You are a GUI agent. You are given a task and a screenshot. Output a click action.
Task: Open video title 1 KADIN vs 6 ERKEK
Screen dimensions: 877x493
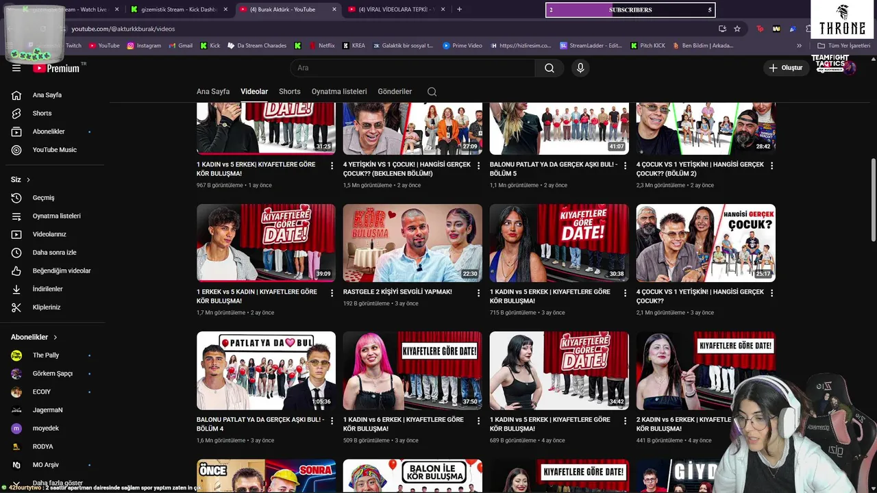click(404, 424)
